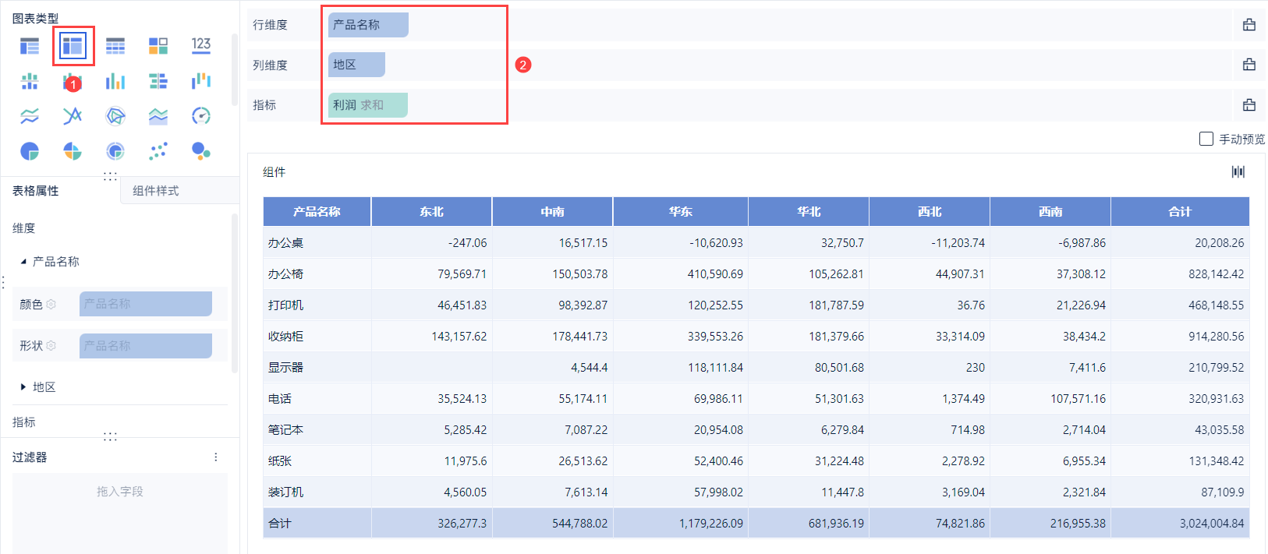Select the 打印机 row label

point(285,305)
